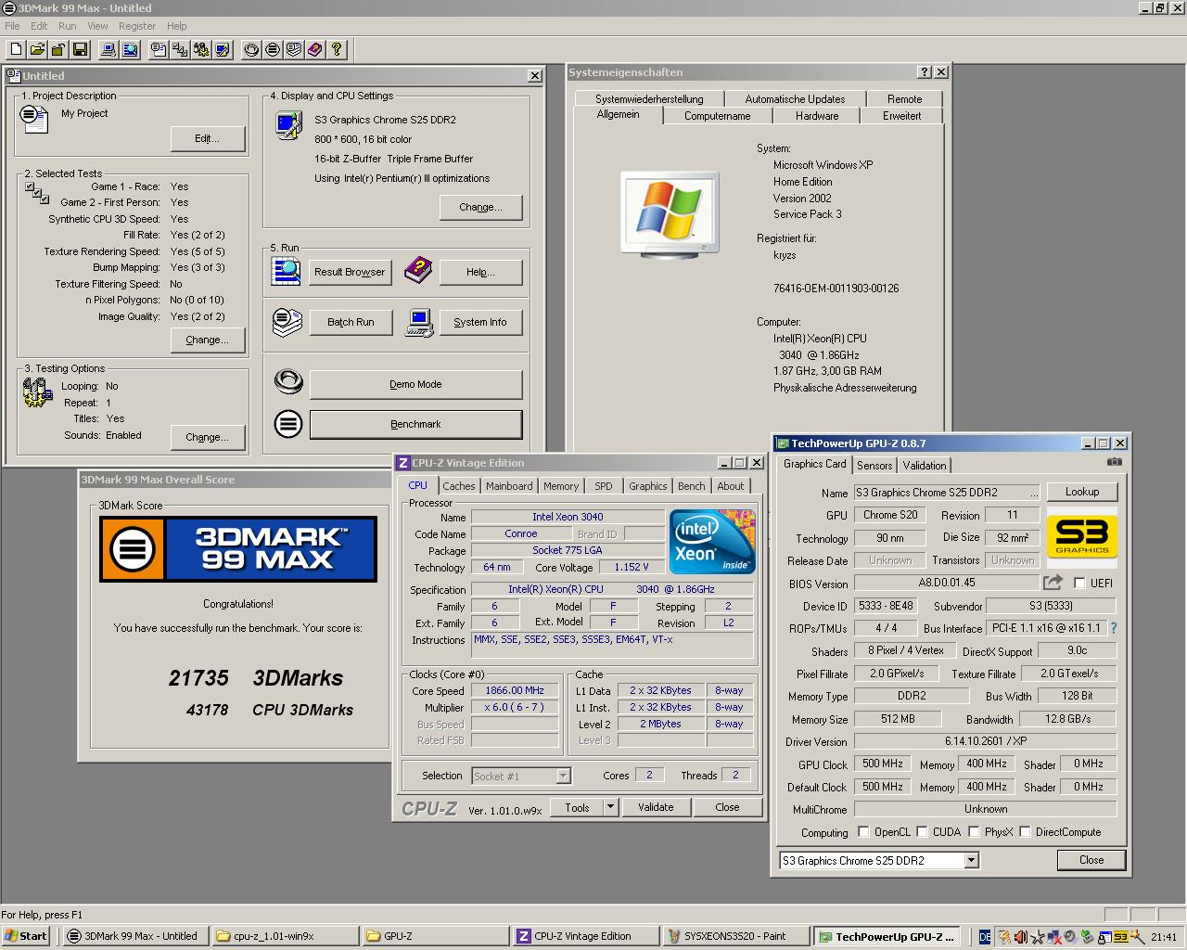Click Change in Testing Options section
Image resolution: width=1187 pixels, height=950 pixels.
tap(208, 437)
